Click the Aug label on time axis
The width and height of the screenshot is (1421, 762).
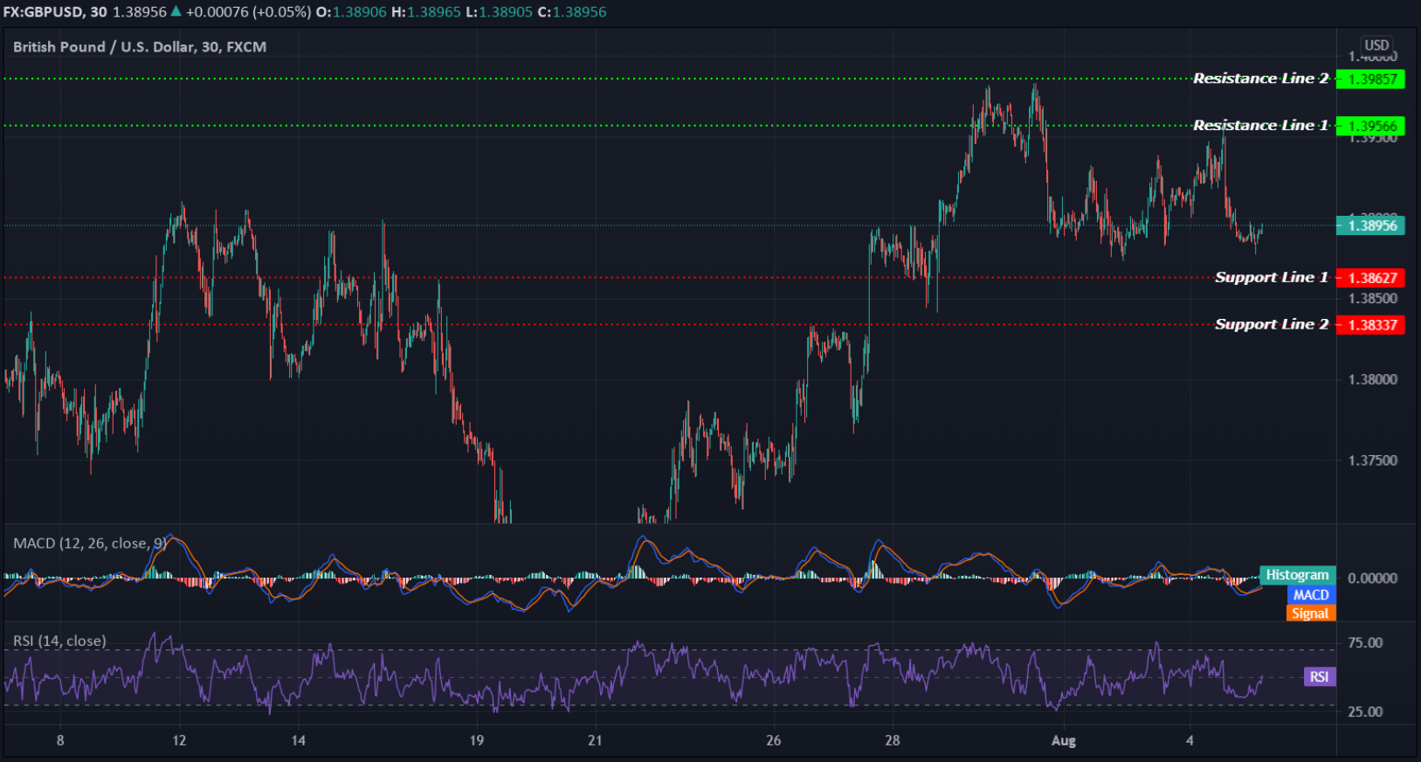[1063, 741]
